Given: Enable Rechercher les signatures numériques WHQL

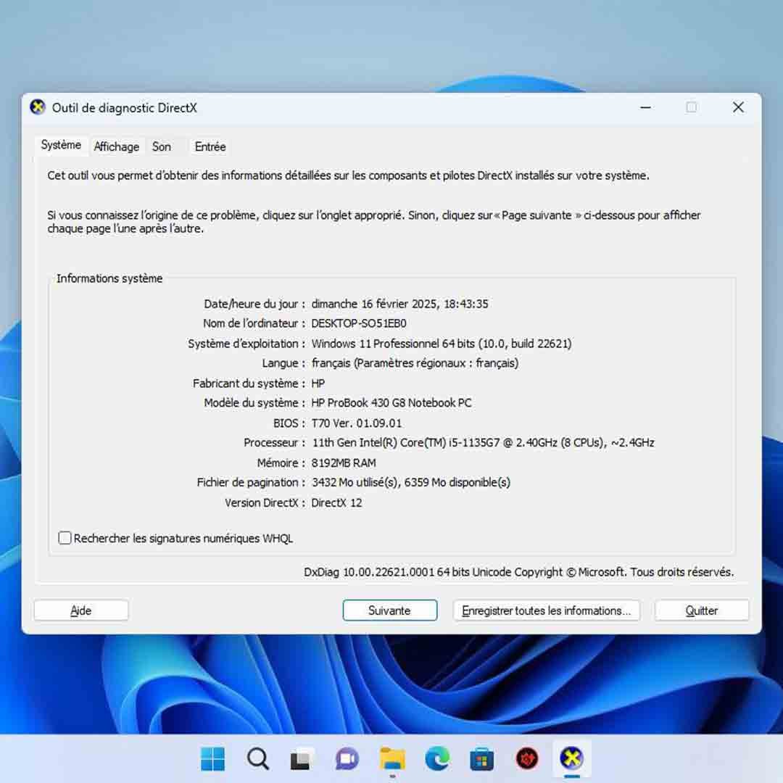Looking at the screenshot, I should (x=65, y=538).
